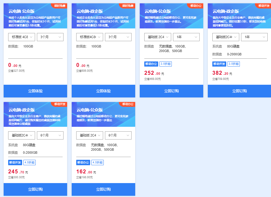Open the 3个月 duration dropdown in the free 公众版 card
The height and width of the screenshot is (197, 271).
point(50,37)
